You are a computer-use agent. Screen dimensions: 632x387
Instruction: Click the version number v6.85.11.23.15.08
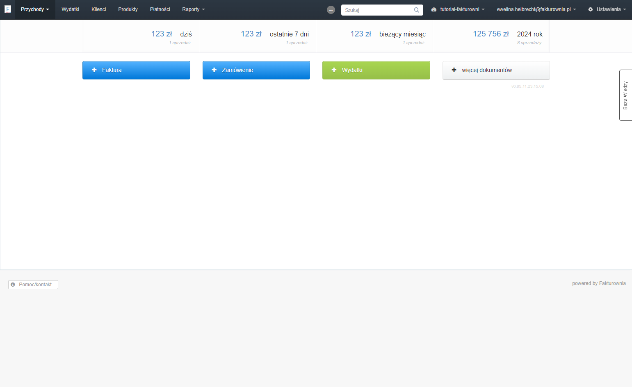click(x=527, y=86)
